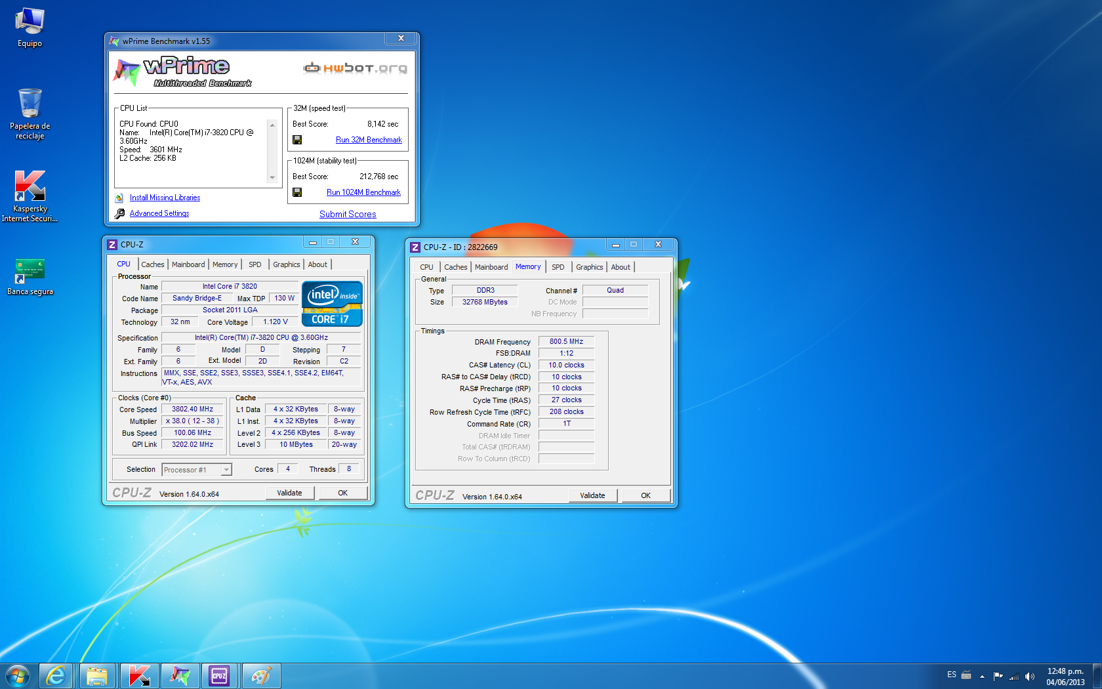Click CPU List scrollbar down arrow in wPrime
The width and height of the screenshot is (1102, 689).
pyautogui.click(x=272, y=178)
